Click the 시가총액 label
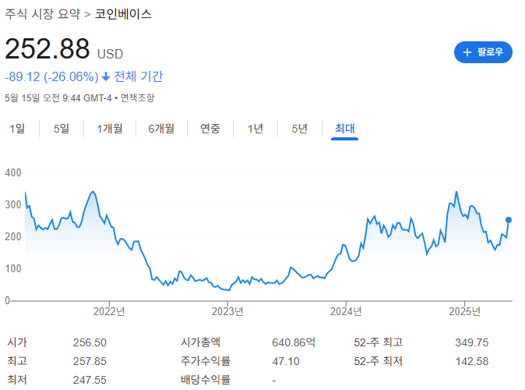This screenshot has height=390, width=525. (200, 342)
